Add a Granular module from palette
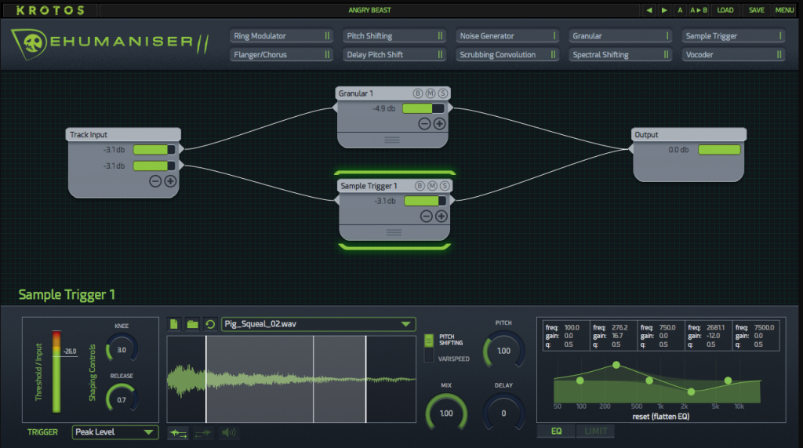This screenshot has width=803, height=448. tap(621, 36)
